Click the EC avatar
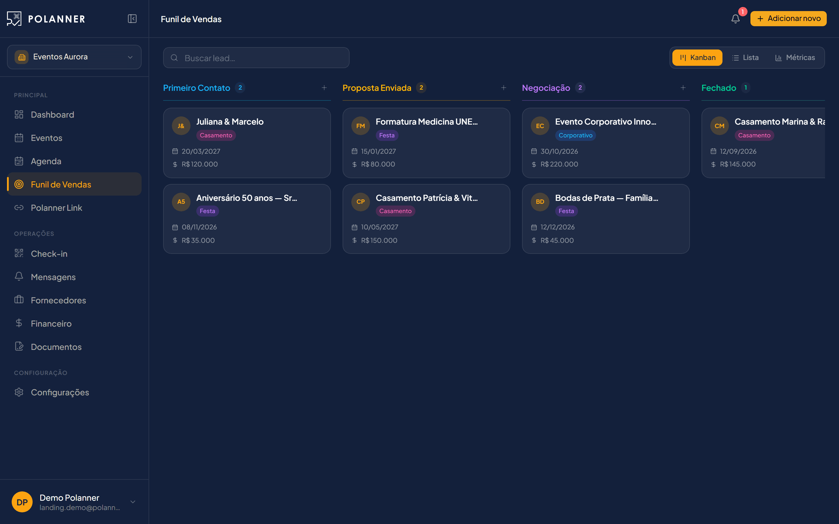 (540, 126)
